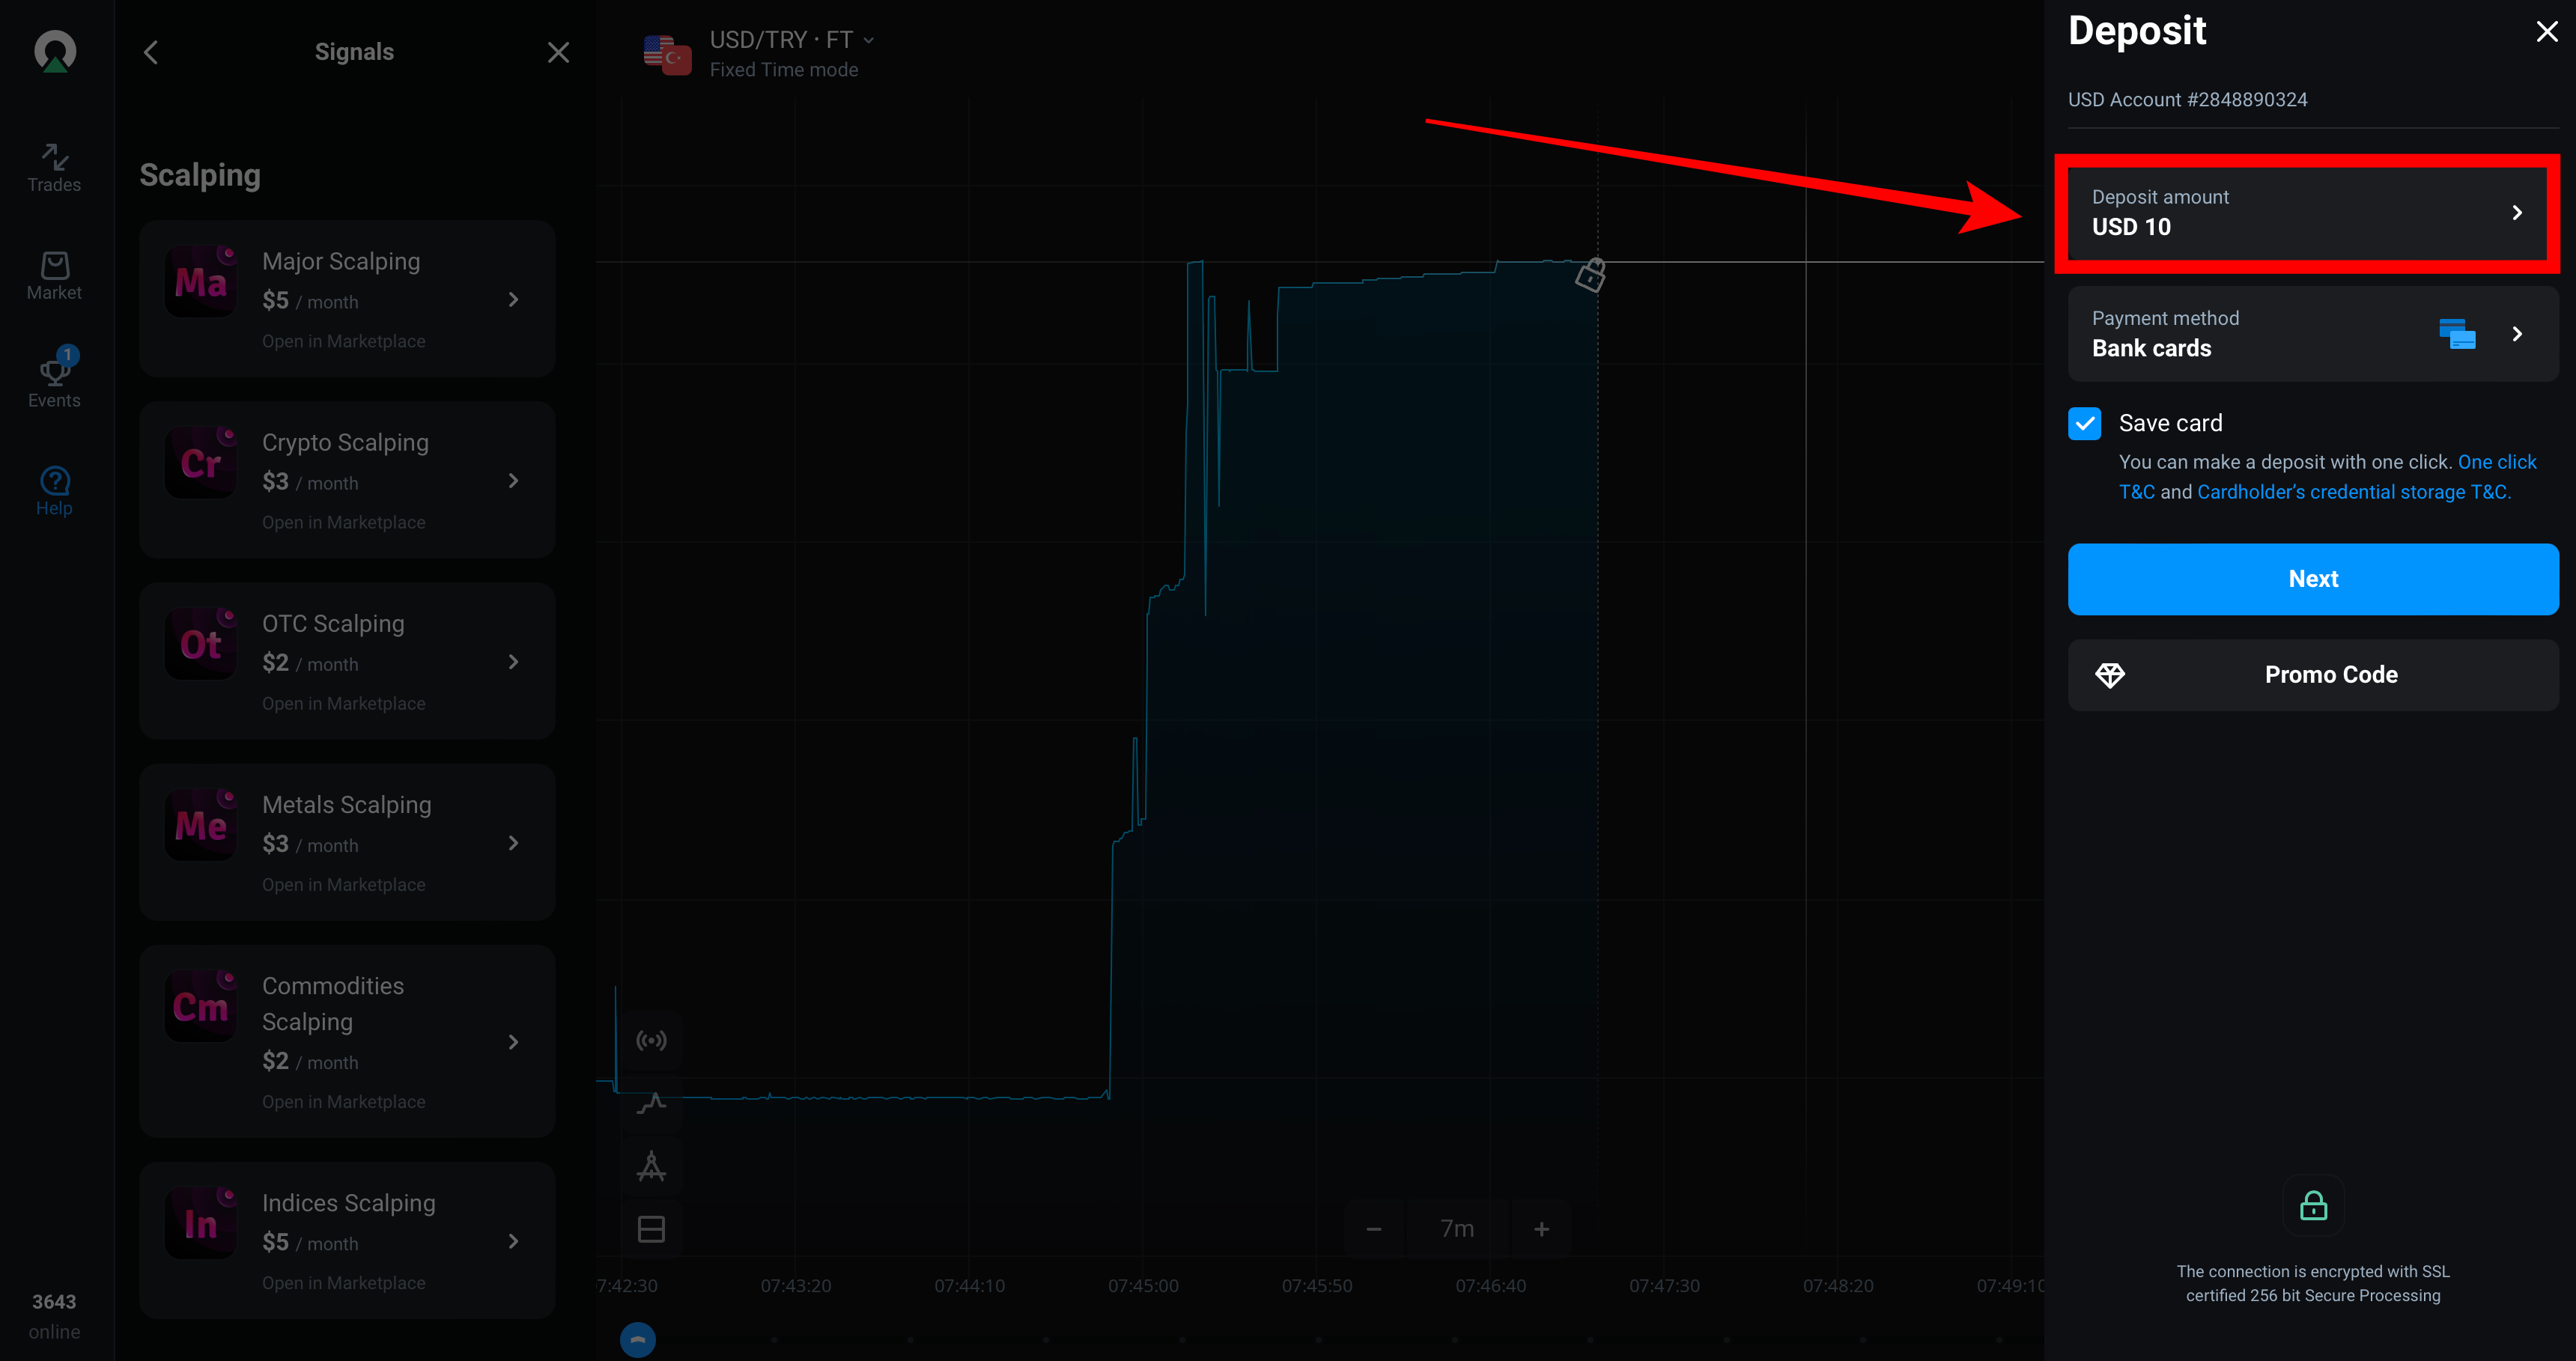The width and height of the screenshot is (2576, 1361).
Task: Uncheck the Save card option
Action: coord(2084,423)
